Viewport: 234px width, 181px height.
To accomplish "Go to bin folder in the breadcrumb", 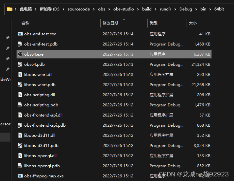I will click(203, 9).
